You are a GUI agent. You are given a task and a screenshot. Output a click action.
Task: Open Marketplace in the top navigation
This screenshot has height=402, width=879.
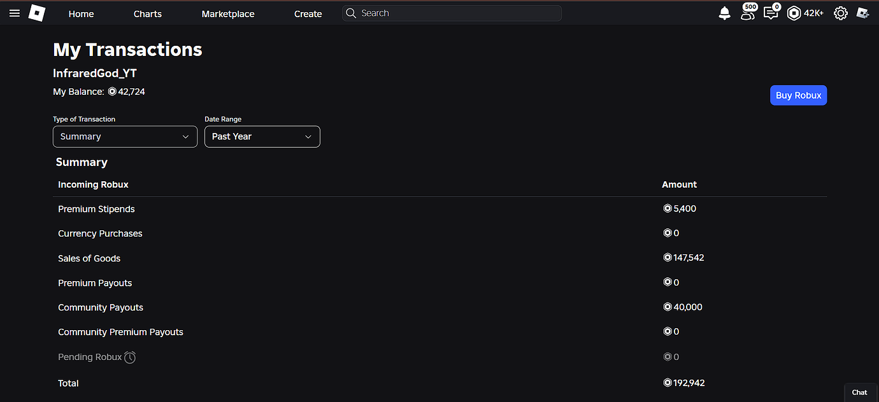228,14
